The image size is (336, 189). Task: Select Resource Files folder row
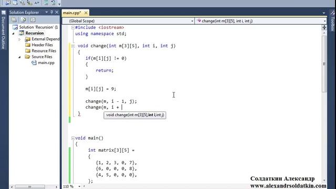click(x=44, y=51)
